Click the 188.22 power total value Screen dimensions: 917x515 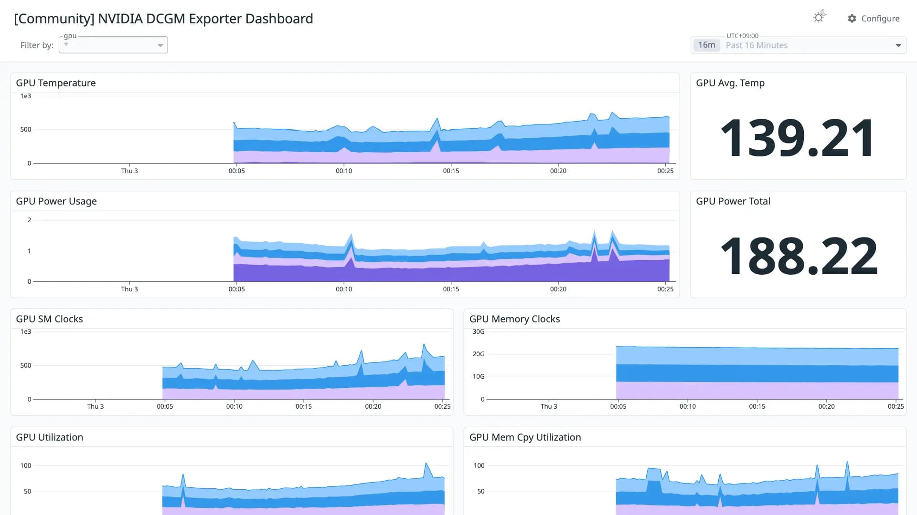[799, 257]
